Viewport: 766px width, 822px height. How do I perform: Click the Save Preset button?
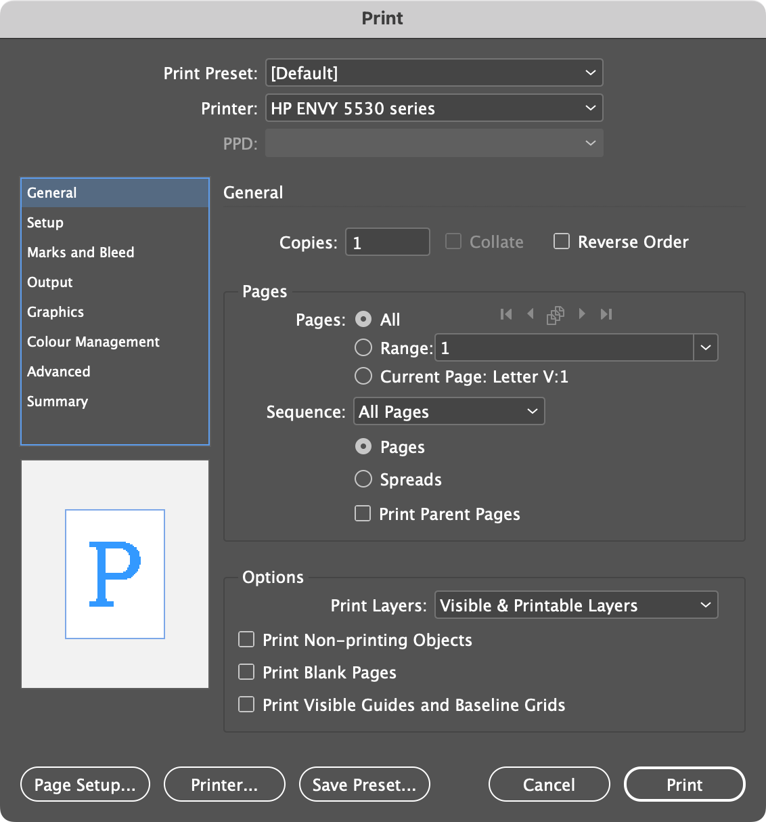coord(364,784)
